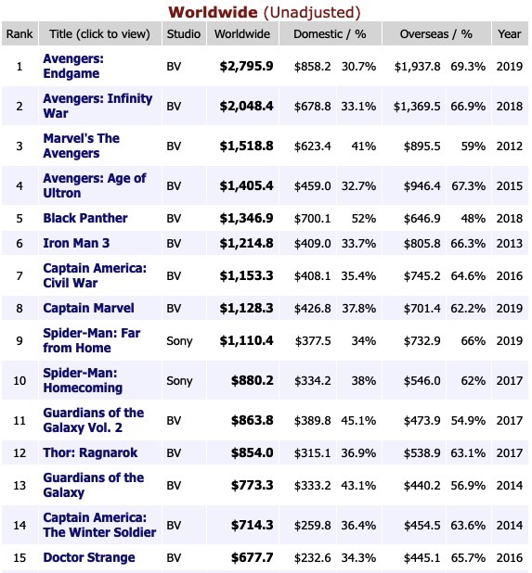Open the Captain Marvel link
The height and width of the screenshot is (573, 532).
pos(88,308)
